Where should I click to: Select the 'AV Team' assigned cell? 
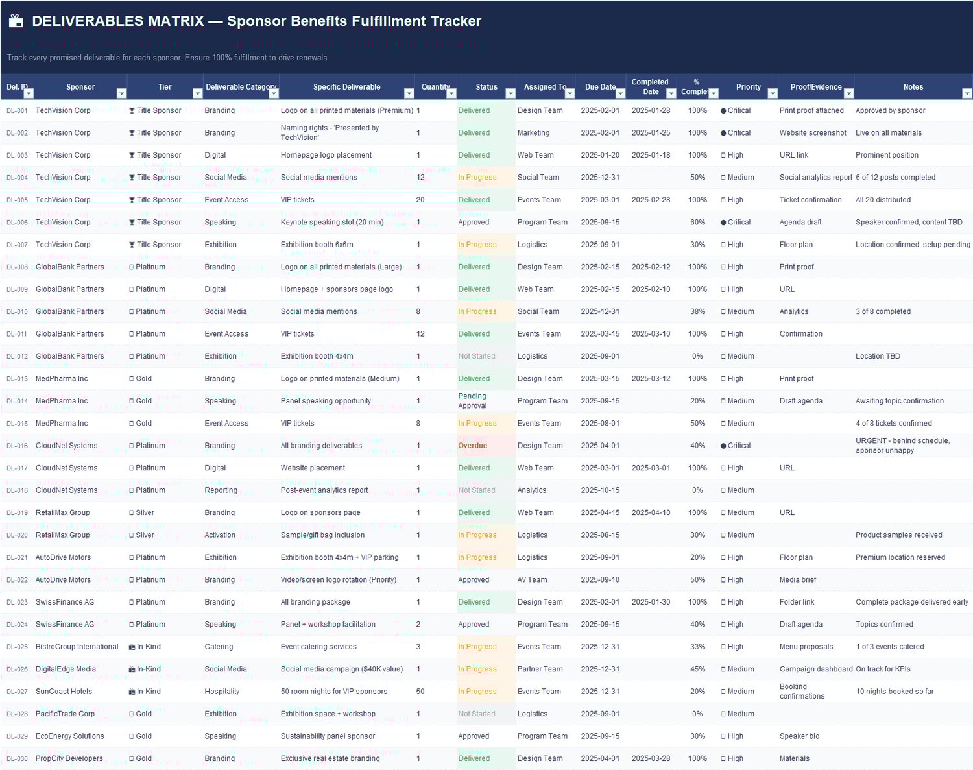click(x=545, y=580)
